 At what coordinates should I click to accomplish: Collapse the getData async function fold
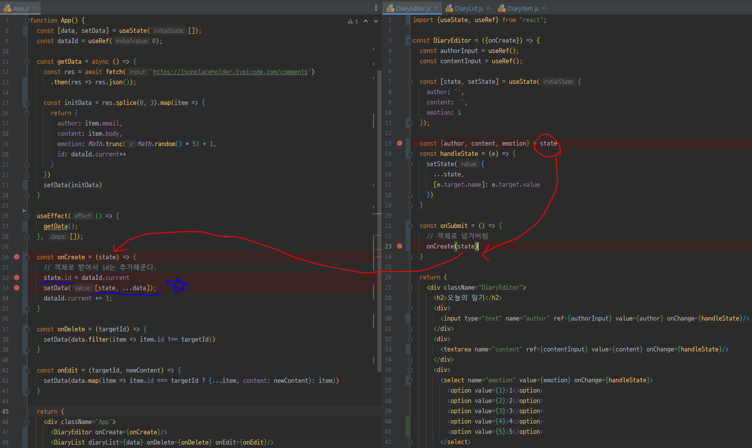(x=27, y=62)
